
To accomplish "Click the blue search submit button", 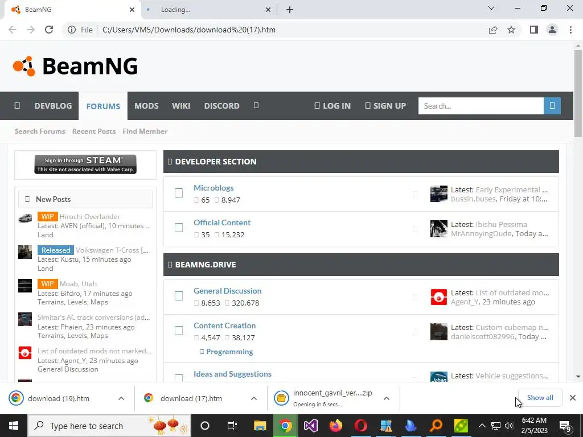I will pyautogui.click(x=552, y=106).
